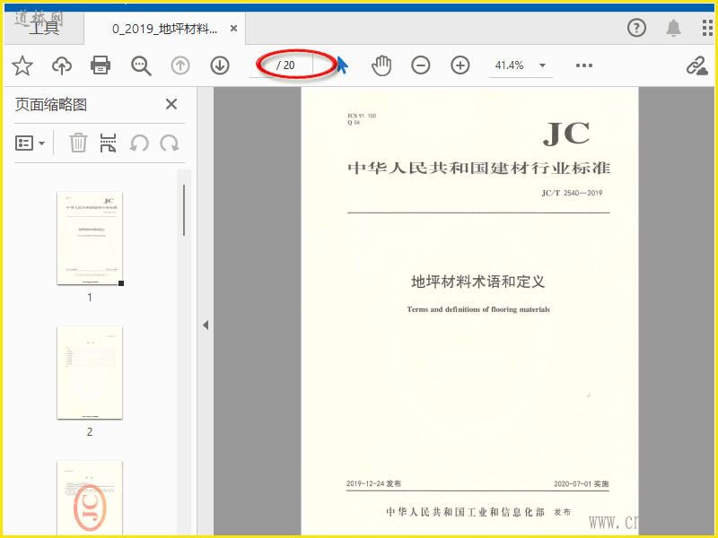Activate the hand pan tool
This screenshot has height=538, width=718.
coord(381,65)
